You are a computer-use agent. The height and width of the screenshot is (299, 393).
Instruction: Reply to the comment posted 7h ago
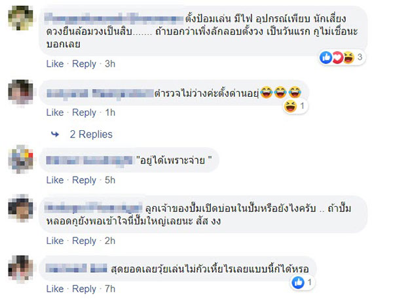pyautogui.click(x=84, y=289)
